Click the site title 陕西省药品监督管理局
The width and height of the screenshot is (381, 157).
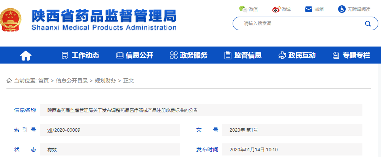(x=104, y=16)
